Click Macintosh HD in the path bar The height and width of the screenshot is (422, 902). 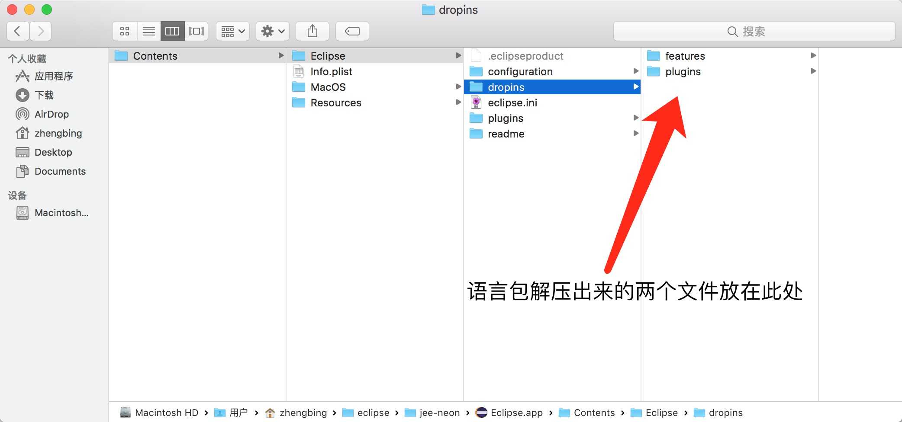click(159, 412)
